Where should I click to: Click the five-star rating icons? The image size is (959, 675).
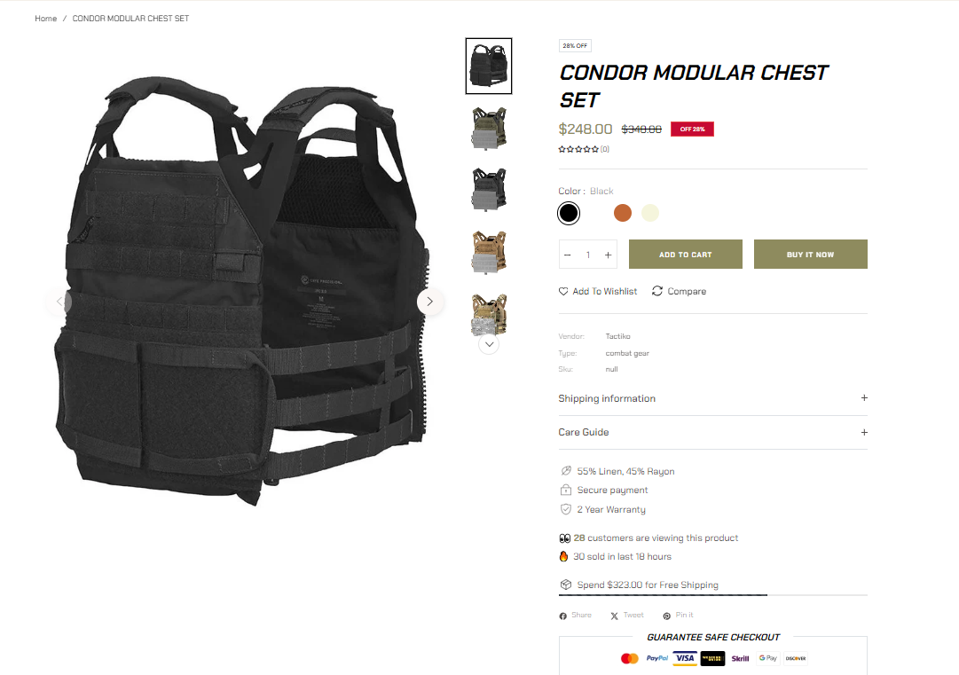pyautogui.click(x=578, y=149)
